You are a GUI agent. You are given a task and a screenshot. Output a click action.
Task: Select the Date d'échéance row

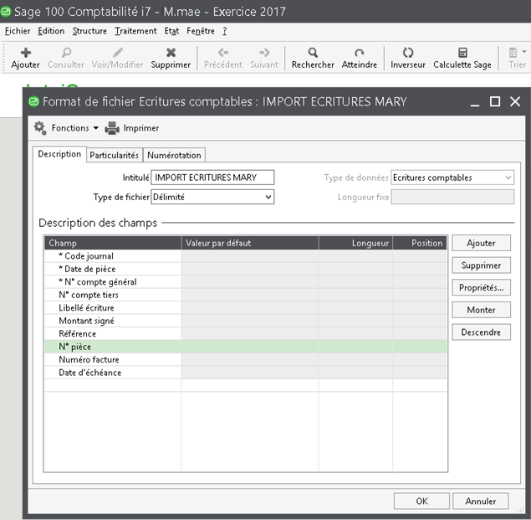246,373
